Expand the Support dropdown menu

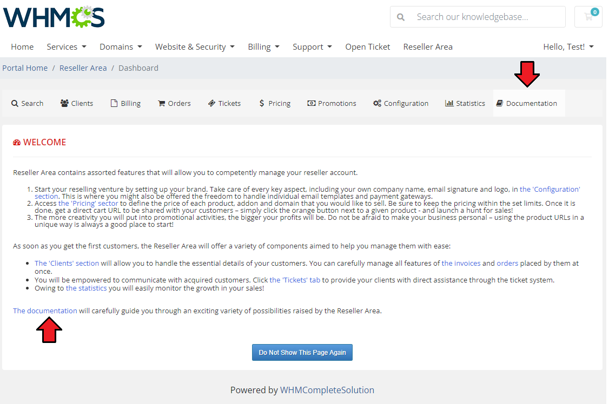point(312,47)
